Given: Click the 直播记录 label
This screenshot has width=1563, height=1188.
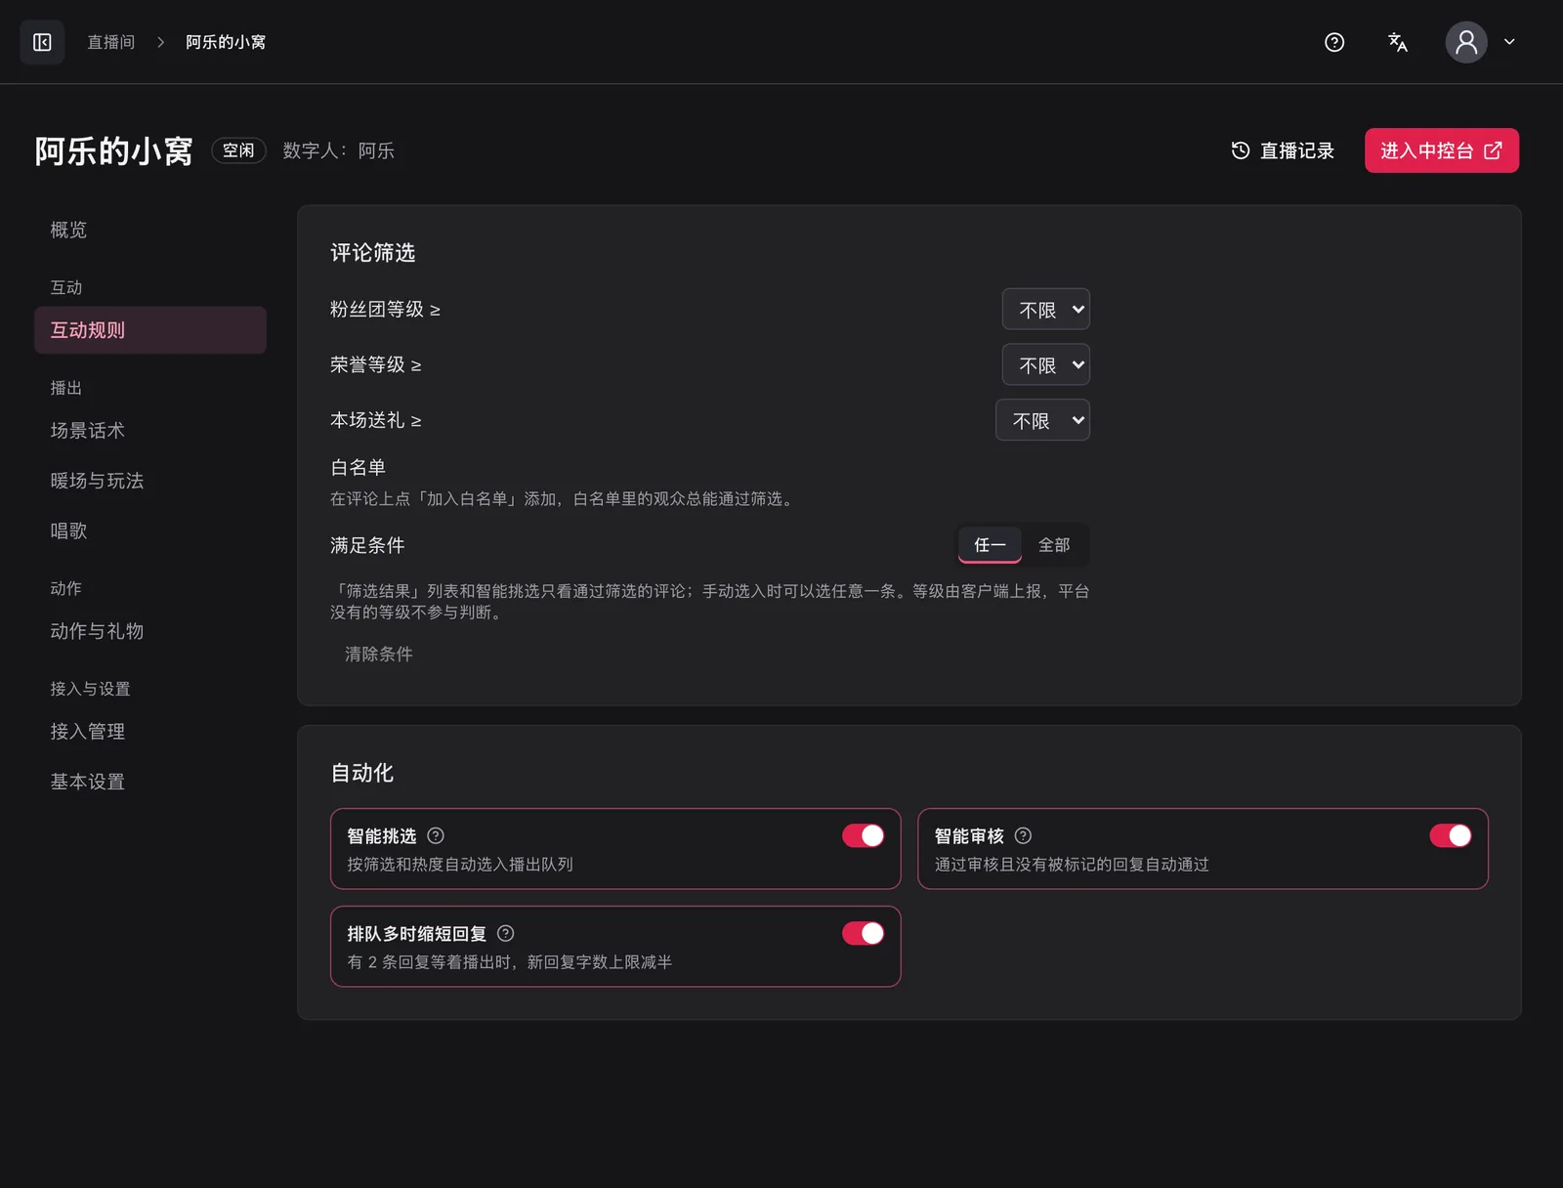Looking at the screenshot, I should (x=1297, y=150).
